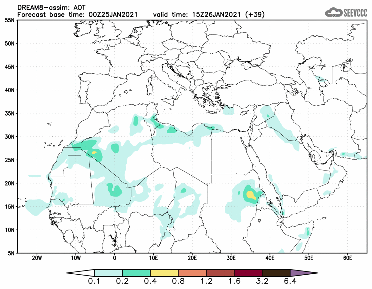
Task: Click the SEEVCCC cloud logo
Action: 346,12
